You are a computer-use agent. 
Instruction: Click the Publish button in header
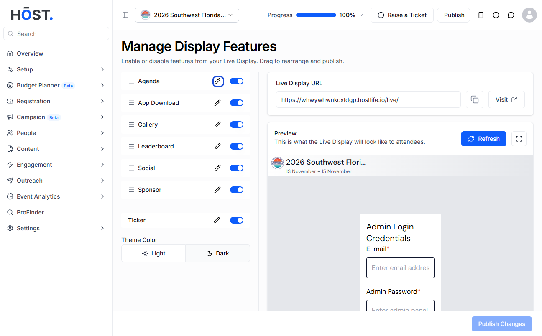click(x=454, y=15)
